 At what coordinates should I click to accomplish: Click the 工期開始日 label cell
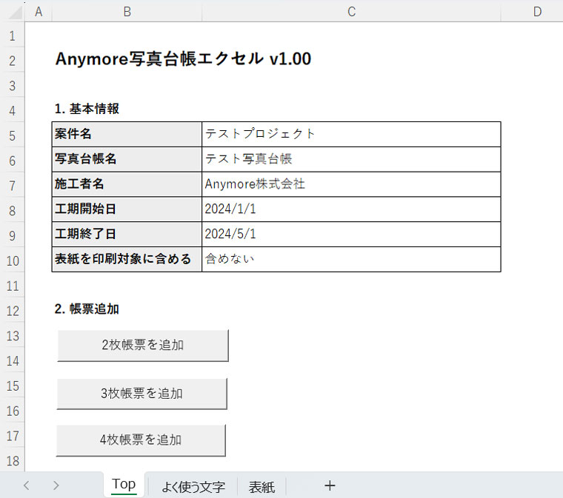click(x=127, y=209)
